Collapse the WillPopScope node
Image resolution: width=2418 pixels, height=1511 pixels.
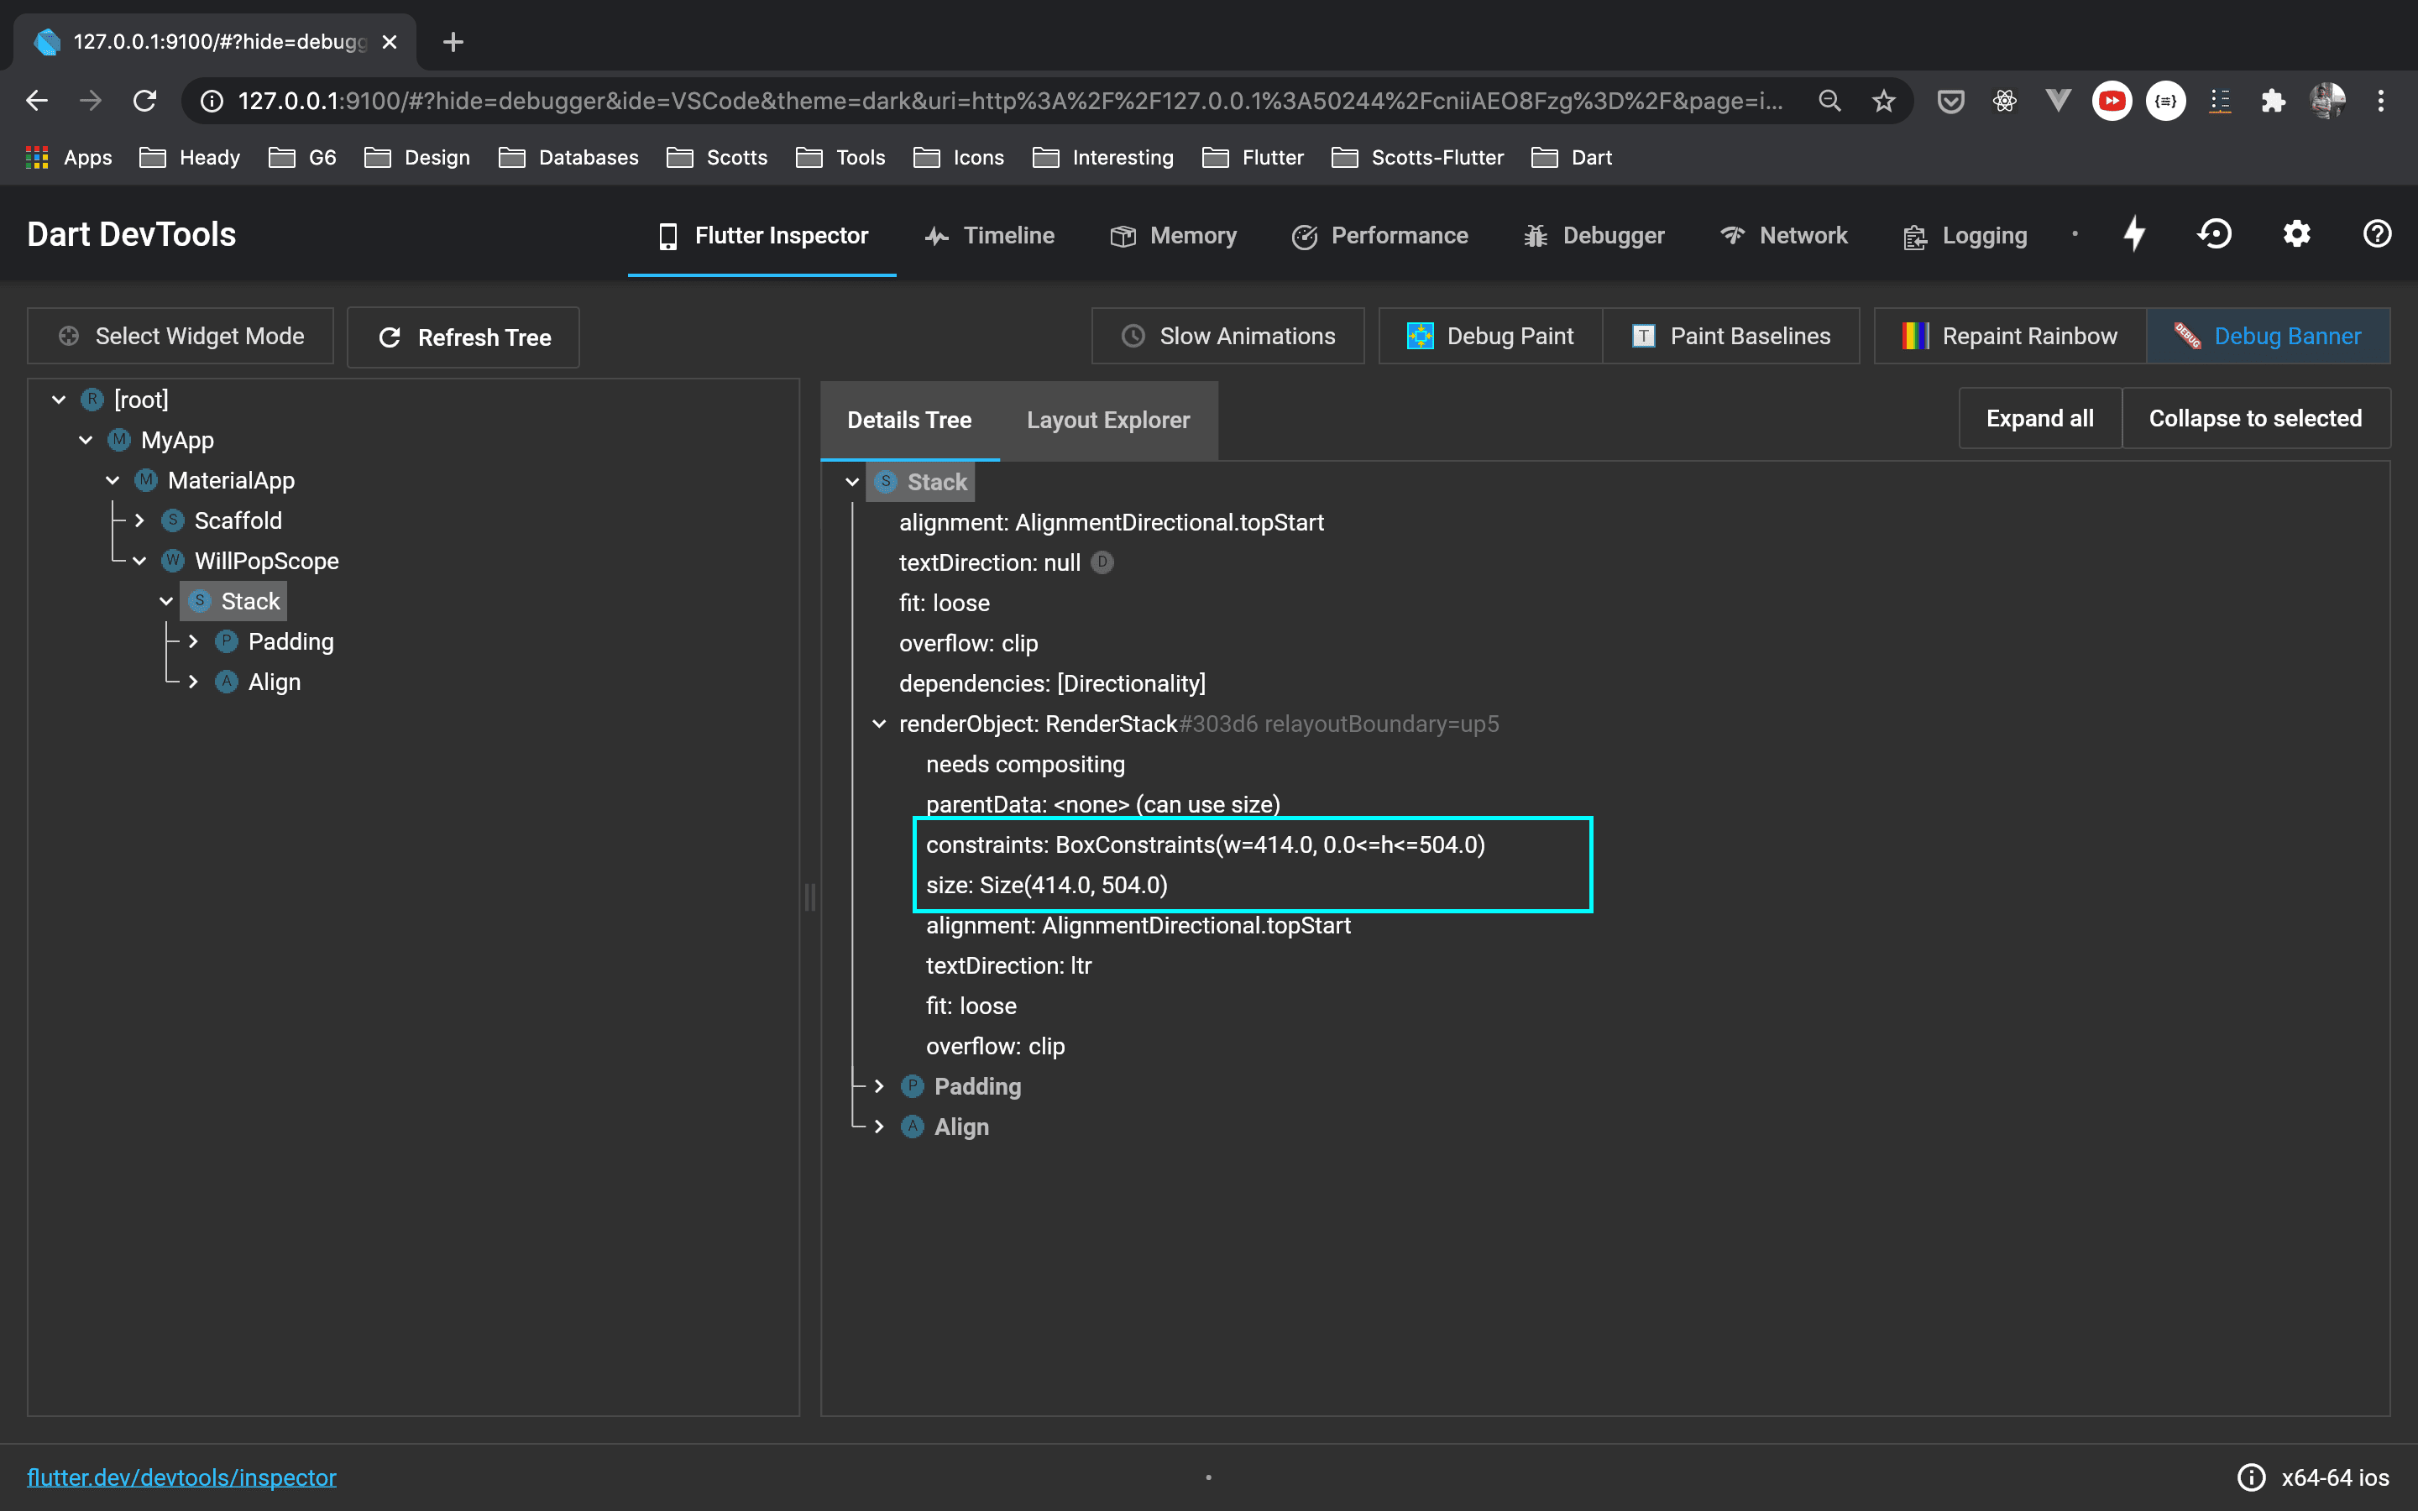click(140, 561)
